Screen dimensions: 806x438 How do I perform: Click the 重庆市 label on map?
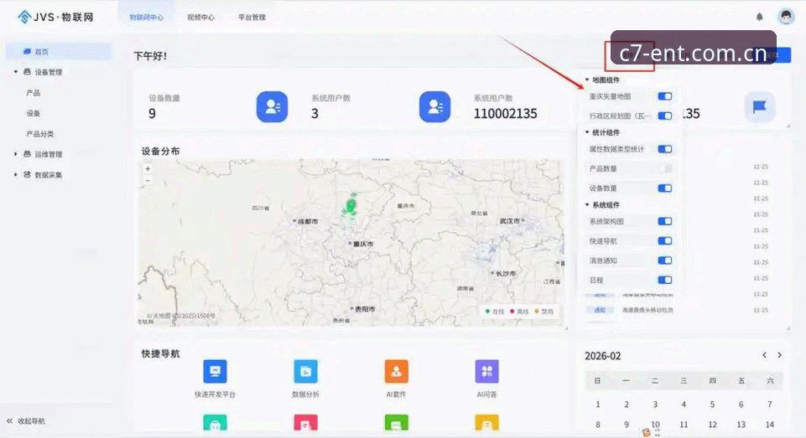point(363,244)
